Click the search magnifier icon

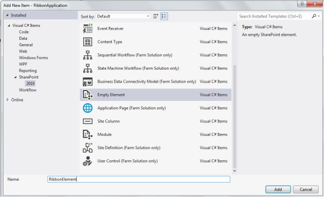314,16
